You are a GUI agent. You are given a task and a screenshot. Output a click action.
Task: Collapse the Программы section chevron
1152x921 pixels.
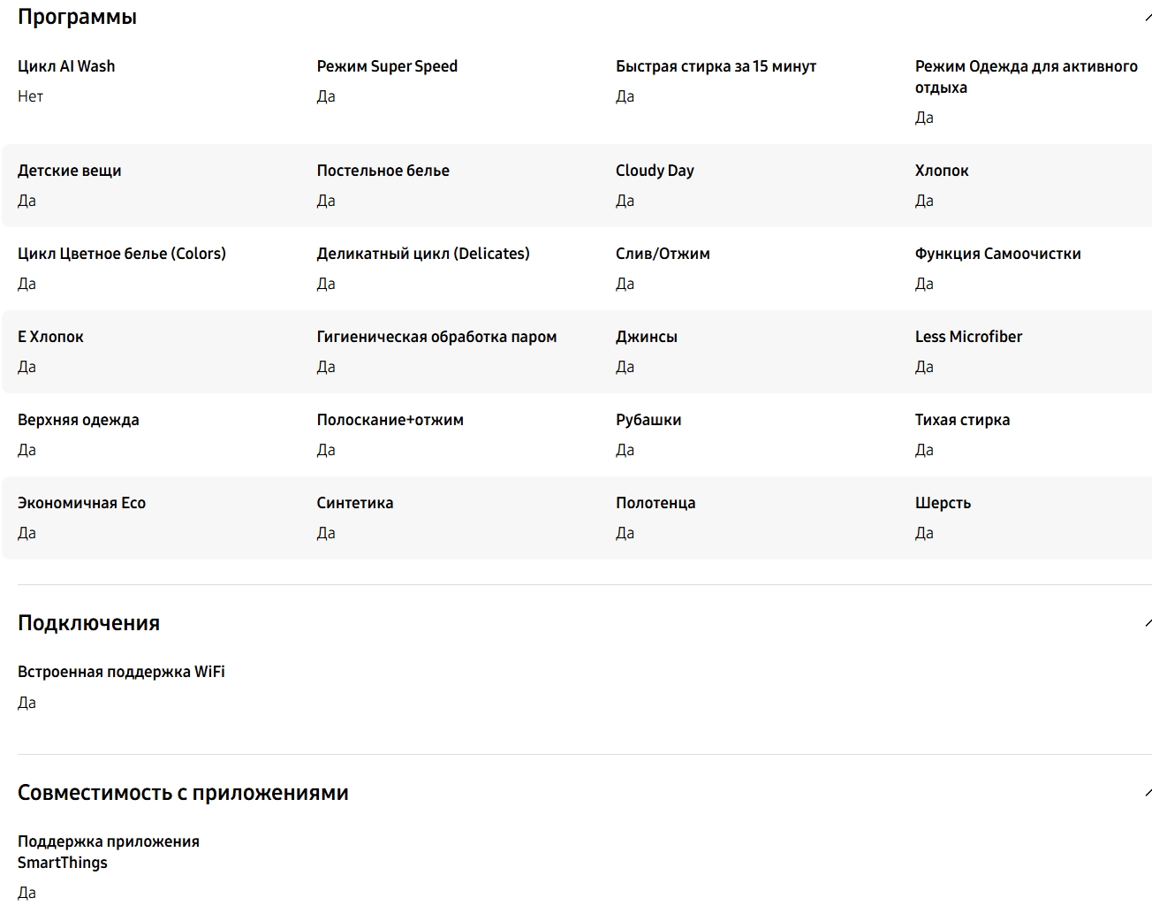pos(1147,18)
